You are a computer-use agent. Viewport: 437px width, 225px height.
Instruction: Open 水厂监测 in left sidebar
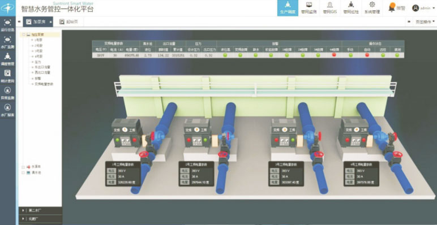tap(7, 42)
